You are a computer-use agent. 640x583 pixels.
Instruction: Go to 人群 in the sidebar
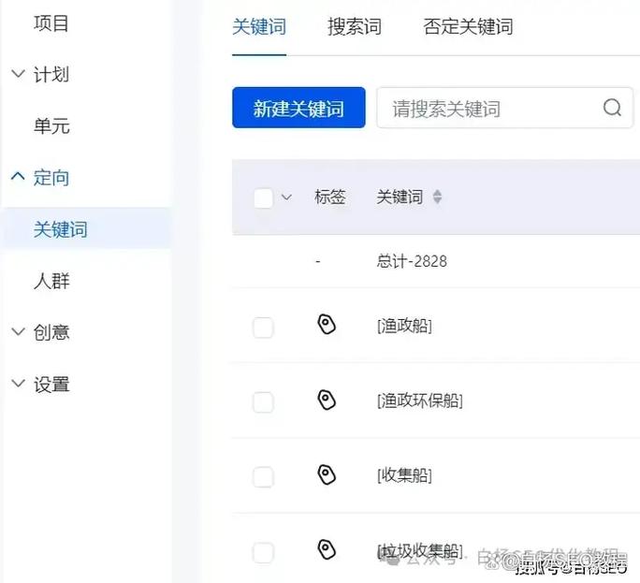(x=51, y=281)
